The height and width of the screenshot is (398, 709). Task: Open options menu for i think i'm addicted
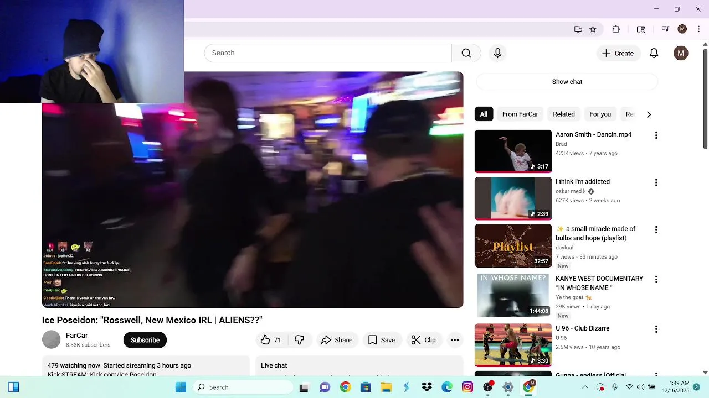coord(656,182)
